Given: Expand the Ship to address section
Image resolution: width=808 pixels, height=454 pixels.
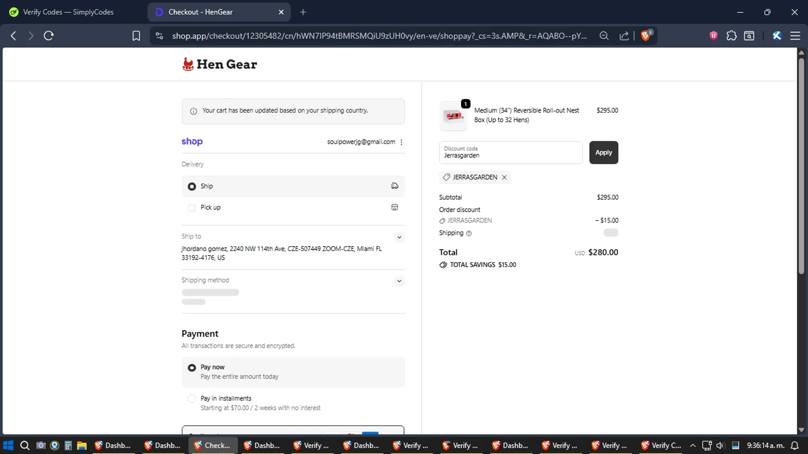Looking at the screenshot, I should 399,237.
